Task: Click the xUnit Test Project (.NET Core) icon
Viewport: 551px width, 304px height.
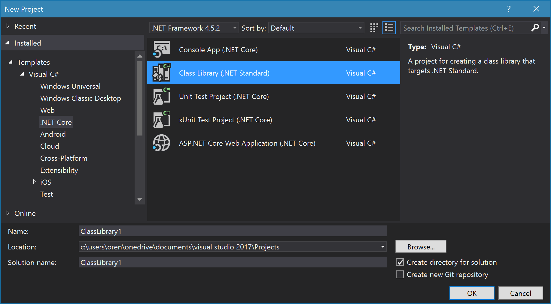Action: pyautogui.click(x=162, y=120)
